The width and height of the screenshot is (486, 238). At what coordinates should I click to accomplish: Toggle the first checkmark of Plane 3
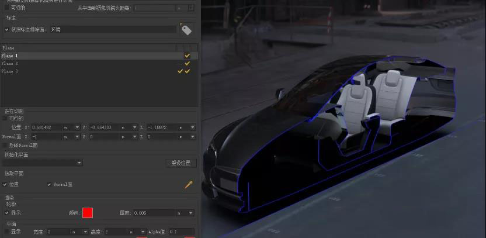coord(180,71)
